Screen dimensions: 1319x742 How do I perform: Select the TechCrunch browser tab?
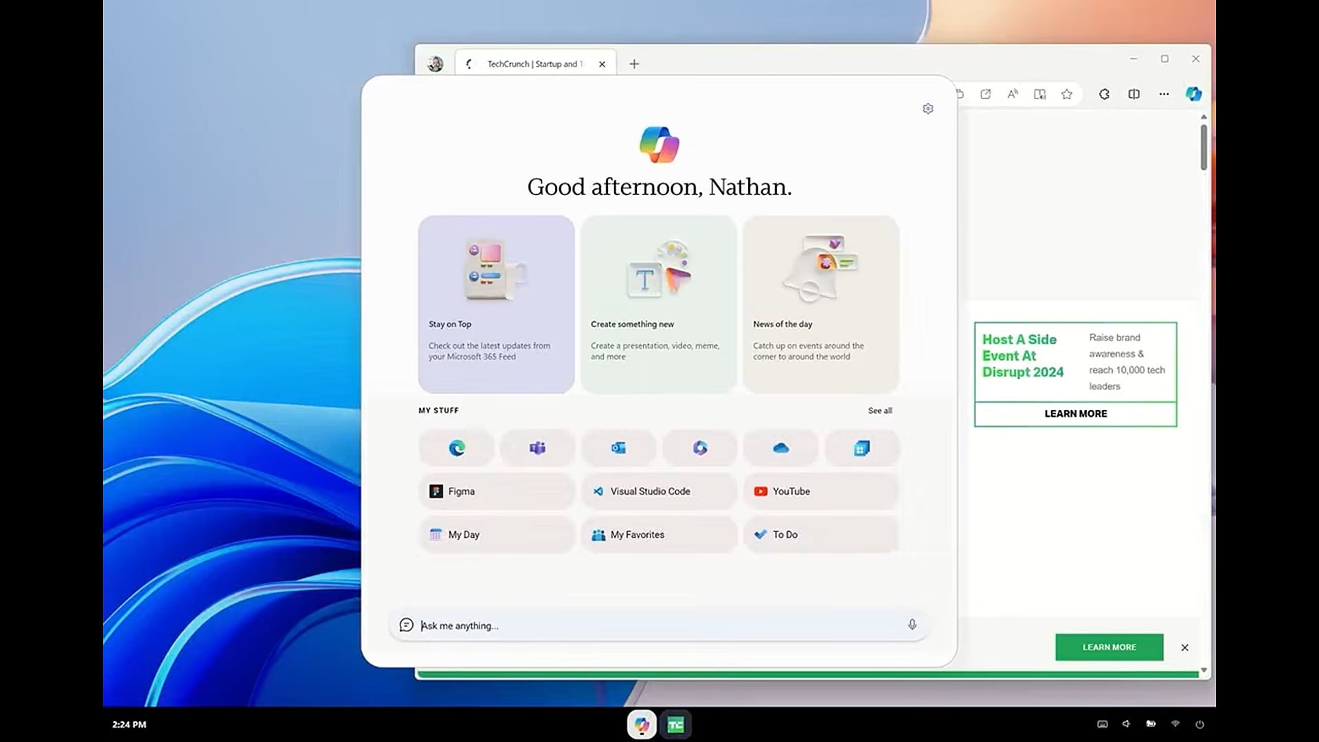[536, 64]
